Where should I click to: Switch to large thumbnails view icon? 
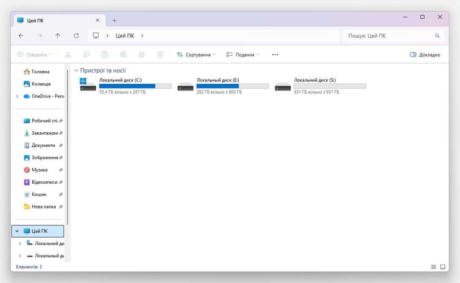[443, 267]
